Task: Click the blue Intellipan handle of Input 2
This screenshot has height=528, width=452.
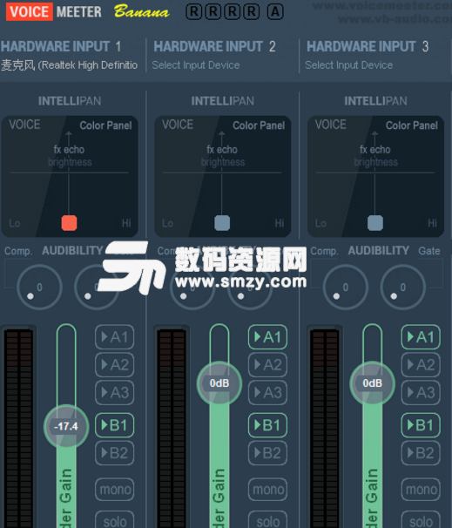Action: [222, 223]
